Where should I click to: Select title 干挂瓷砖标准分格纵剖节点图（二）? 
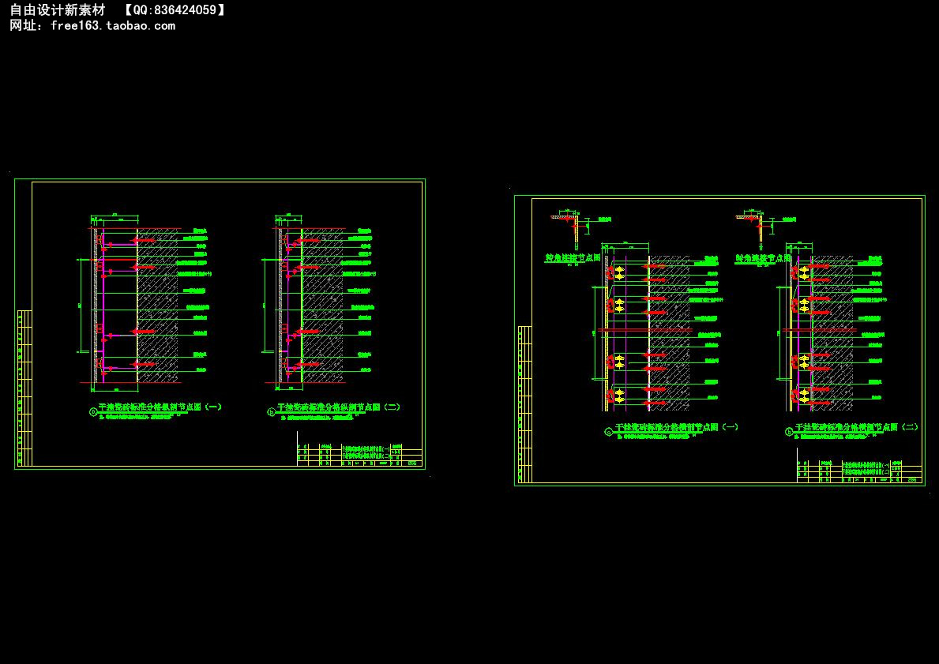coord(338,407)
